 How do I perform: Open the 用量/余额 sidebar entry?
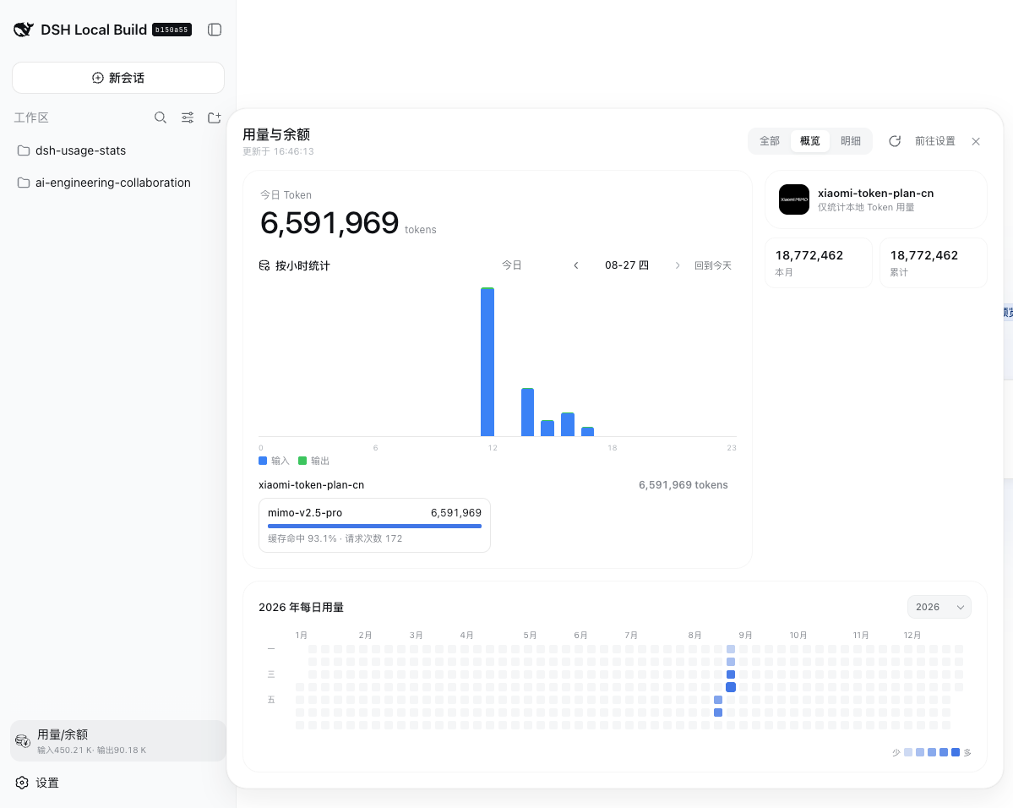click(x=118, y=740)
